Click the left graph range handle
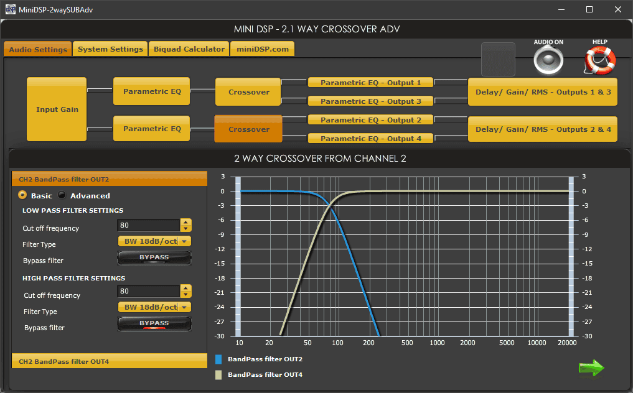633x393 pixels. (238, 257)
